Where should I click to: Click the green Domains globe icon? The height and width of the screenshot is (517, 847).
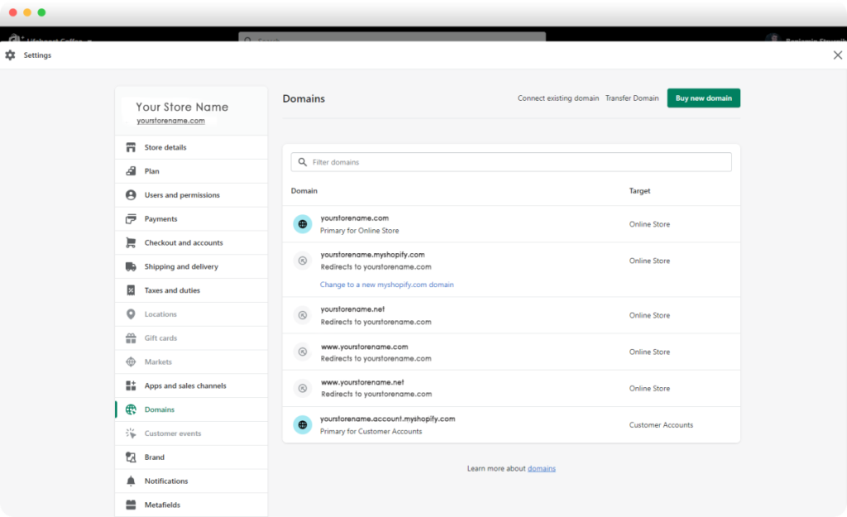[131, 409]
